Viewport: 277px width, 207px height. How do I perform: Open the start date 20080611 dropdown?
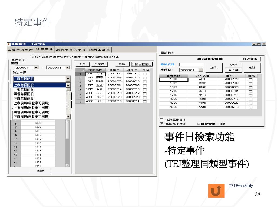pos(36,68)
